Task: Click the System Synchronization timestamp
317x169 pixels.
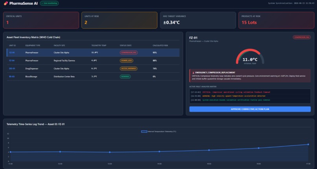Action: 291,3
